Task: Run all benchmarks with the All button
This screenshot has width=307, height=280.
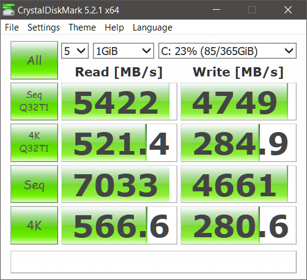Action: coord(34,60)
